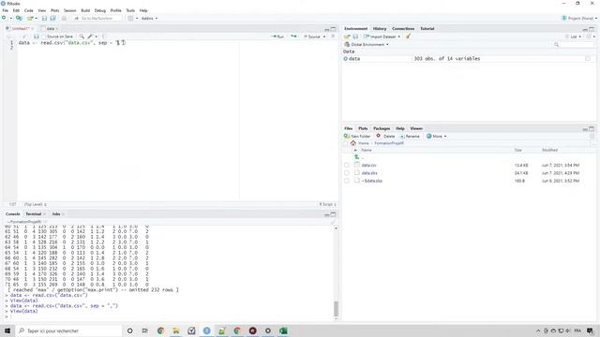Click the data object row in Environment
Screen dimensions: 600x337
pos(469,58)
